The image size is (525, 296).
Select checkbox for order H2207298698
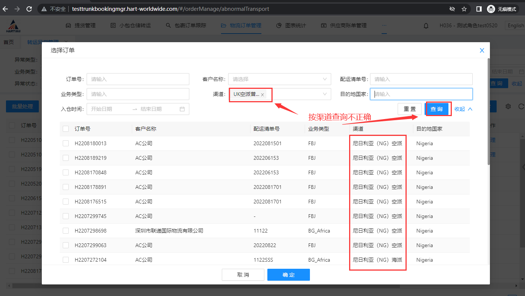pyautogui.click(x=66, y=231)
